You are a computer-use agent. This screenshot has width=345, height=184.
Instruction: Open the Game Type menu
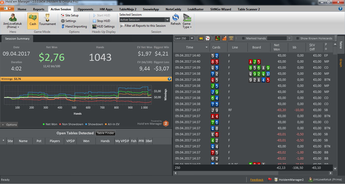click(187, 21)
